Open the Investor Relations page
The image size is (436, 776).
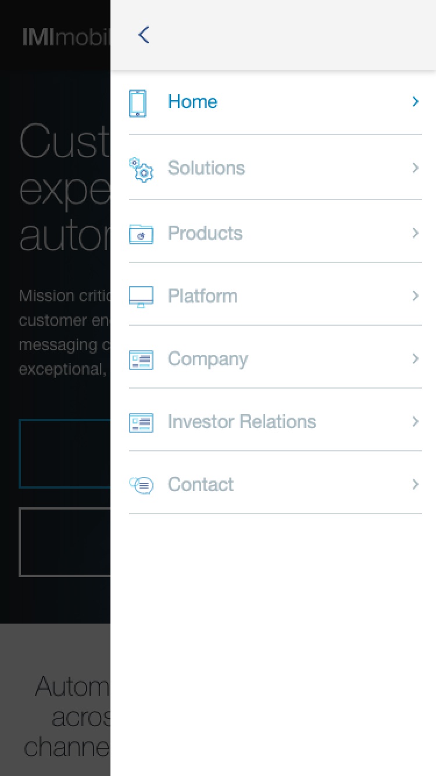click(x=242, y=421)
